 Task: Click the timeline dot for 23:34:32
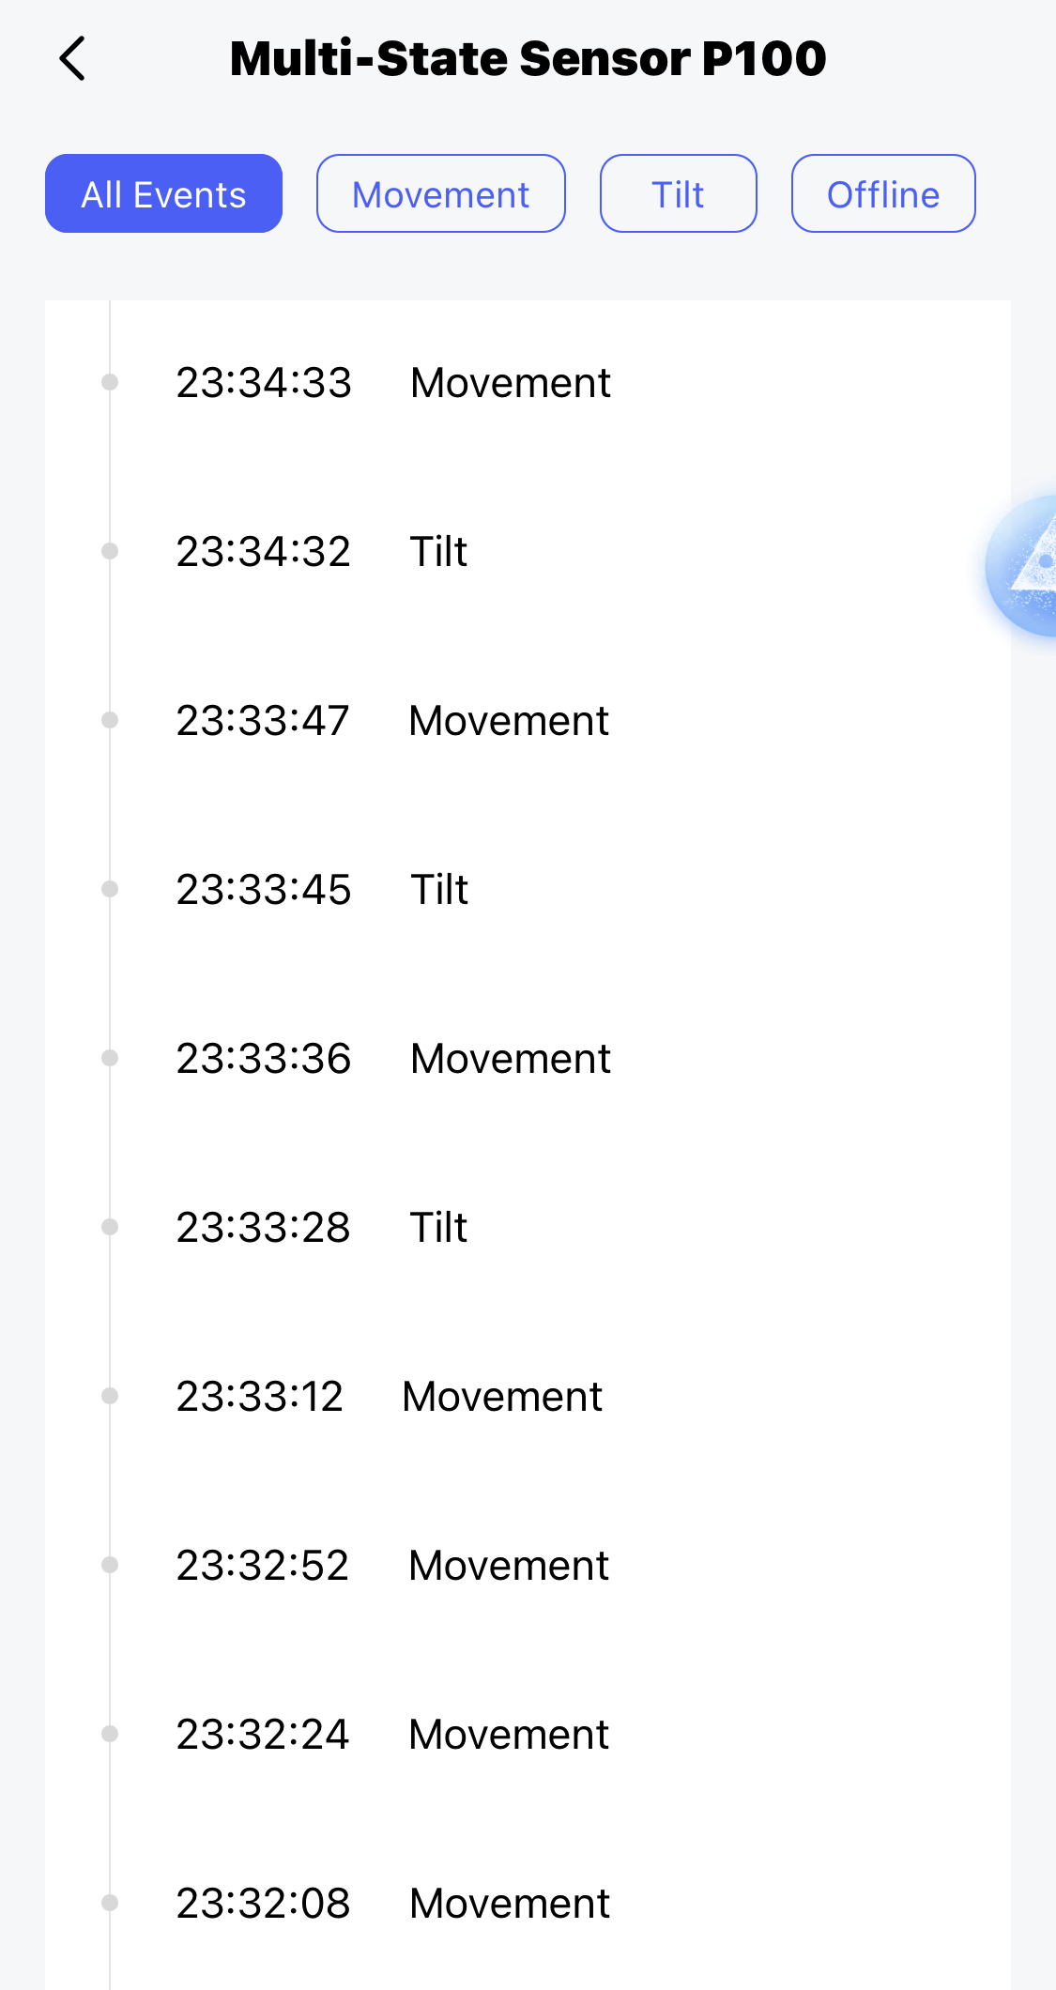(x=110, y=551)
